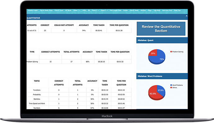This screenshot has width=214, height=123.
Task: Click the COULD NOT ATTEMPT column header
Action: [x=64, y=25]
